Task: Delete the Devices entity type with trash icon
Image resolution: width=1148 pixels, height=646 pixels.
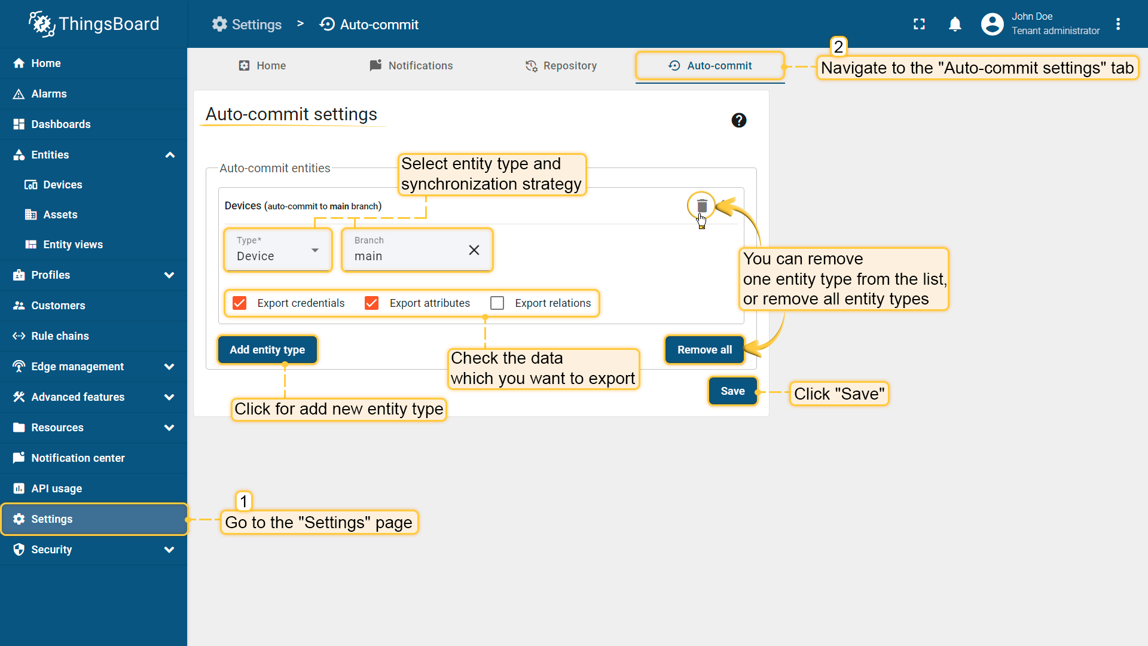Action: (x=702, y=206)
